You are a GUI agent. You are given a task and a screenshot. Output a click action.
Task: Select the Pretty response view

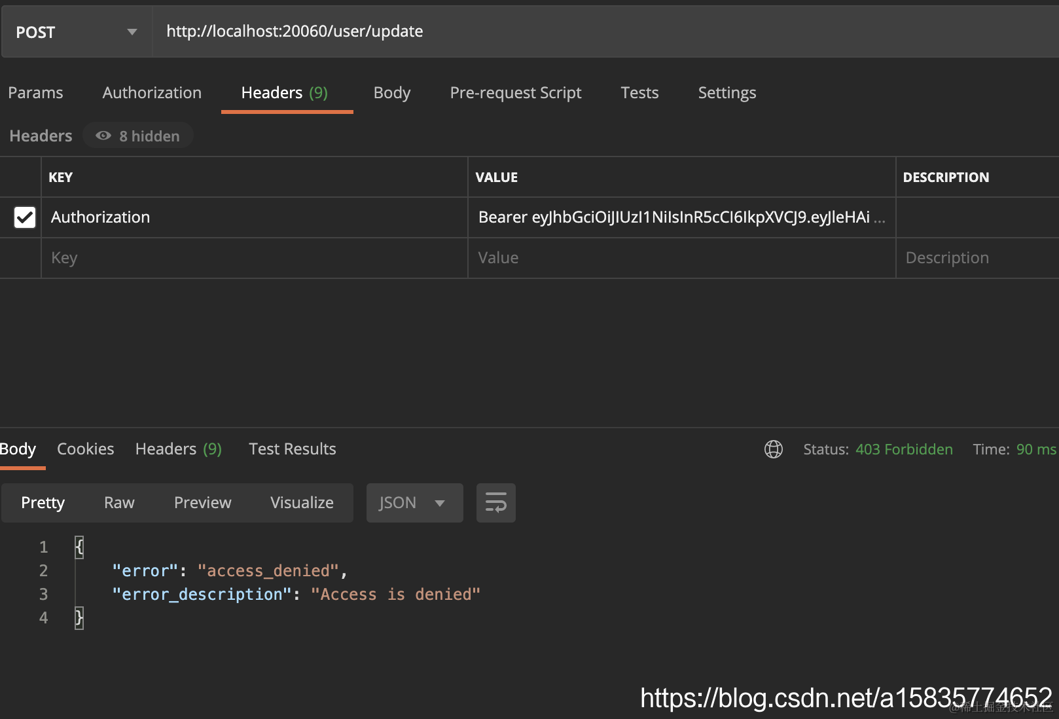click(x=43, y=503)
